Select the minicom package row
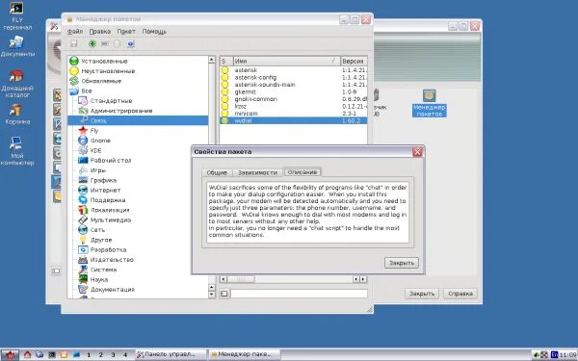Screen dimensions: 578x361 pyautogui.click(x=294, y=114)
